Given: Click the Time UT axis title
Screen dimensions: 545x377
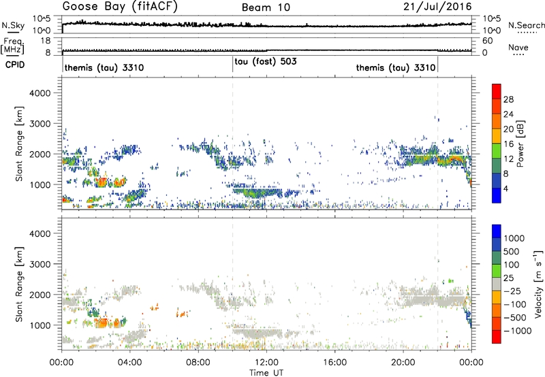Looking at the screenshot, I should coord(266,373).
